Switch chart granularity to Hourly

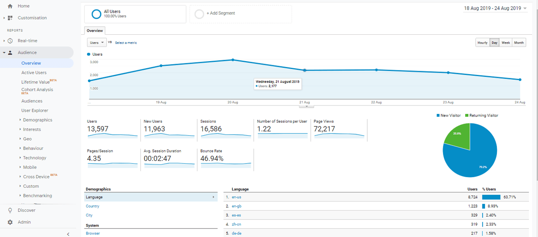(x=482, y=43)
